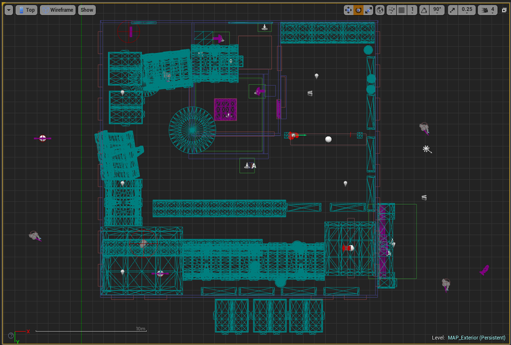Viewport: 511px width, 345px height.
Task: Toggle grid snapping on or off
Action: [402, 10]
